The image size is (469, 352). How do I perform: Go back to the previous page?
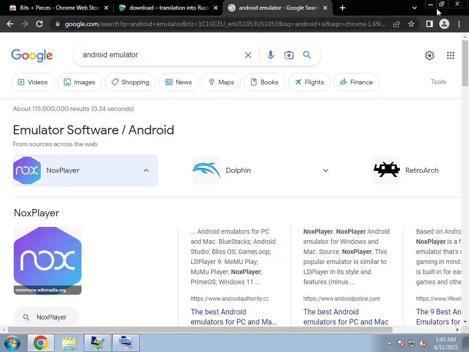tap(10, 24)
